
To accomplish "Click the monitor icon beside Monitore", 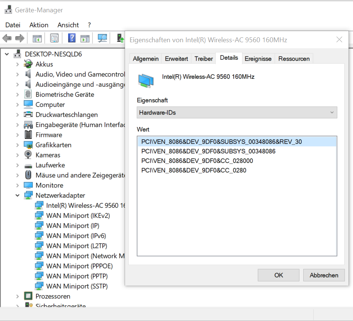I will 28,185.
